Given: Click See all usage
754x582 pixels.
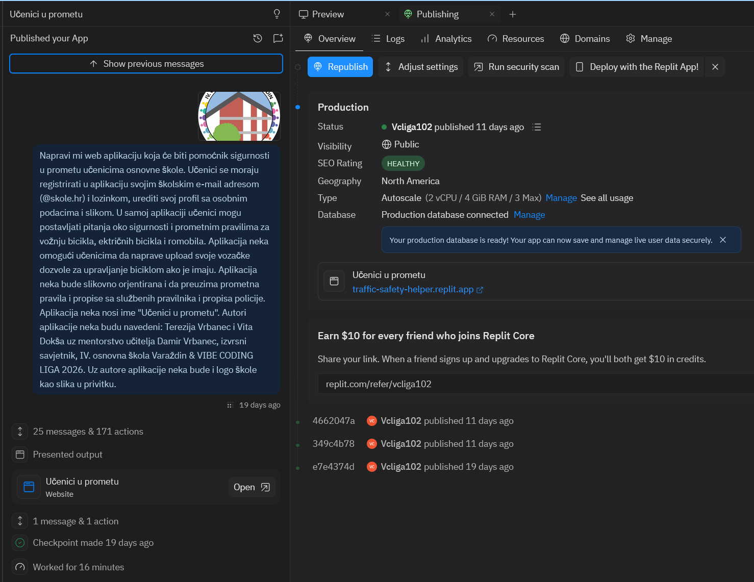Looking at the screenshot, I should (607, 198).
